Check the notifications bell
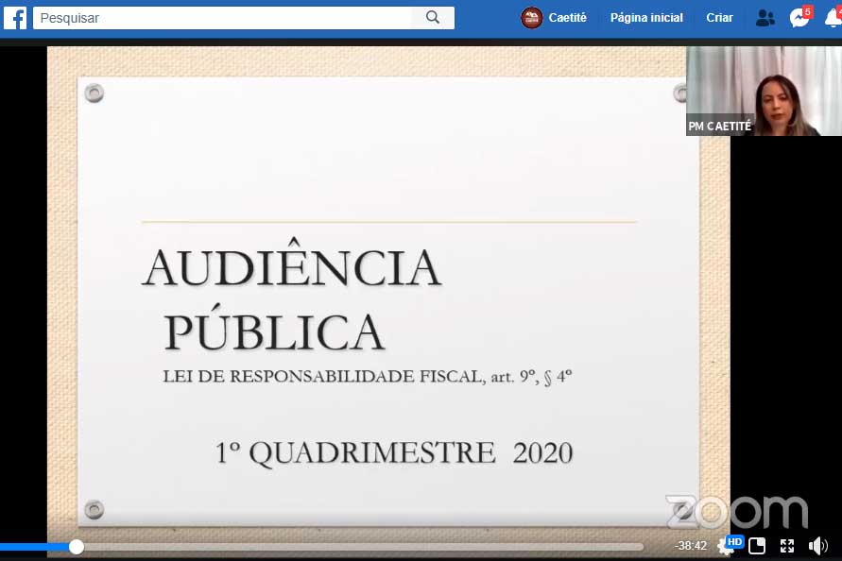Image resolution: width=842 pixels, height=561 pixels. (833, 17)
